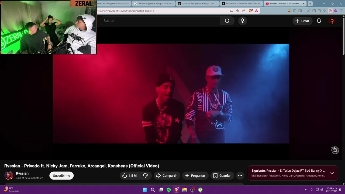Click the taskbar volume speaker icon
345x194 pixels.
click(x=322, y=190)
